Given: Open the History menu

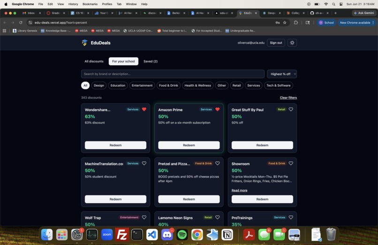Looking at the screenshot, I should [x=73, y=4].
